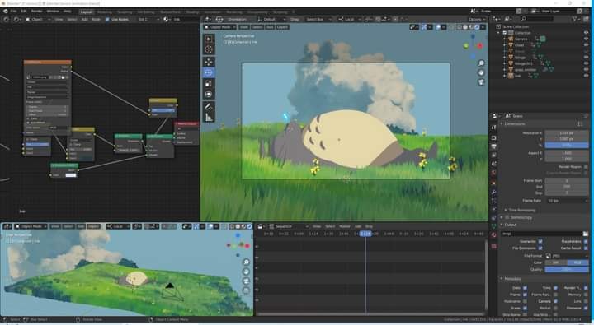
Task: Click Options button in viewport header
Action: (x=477, y=19)
